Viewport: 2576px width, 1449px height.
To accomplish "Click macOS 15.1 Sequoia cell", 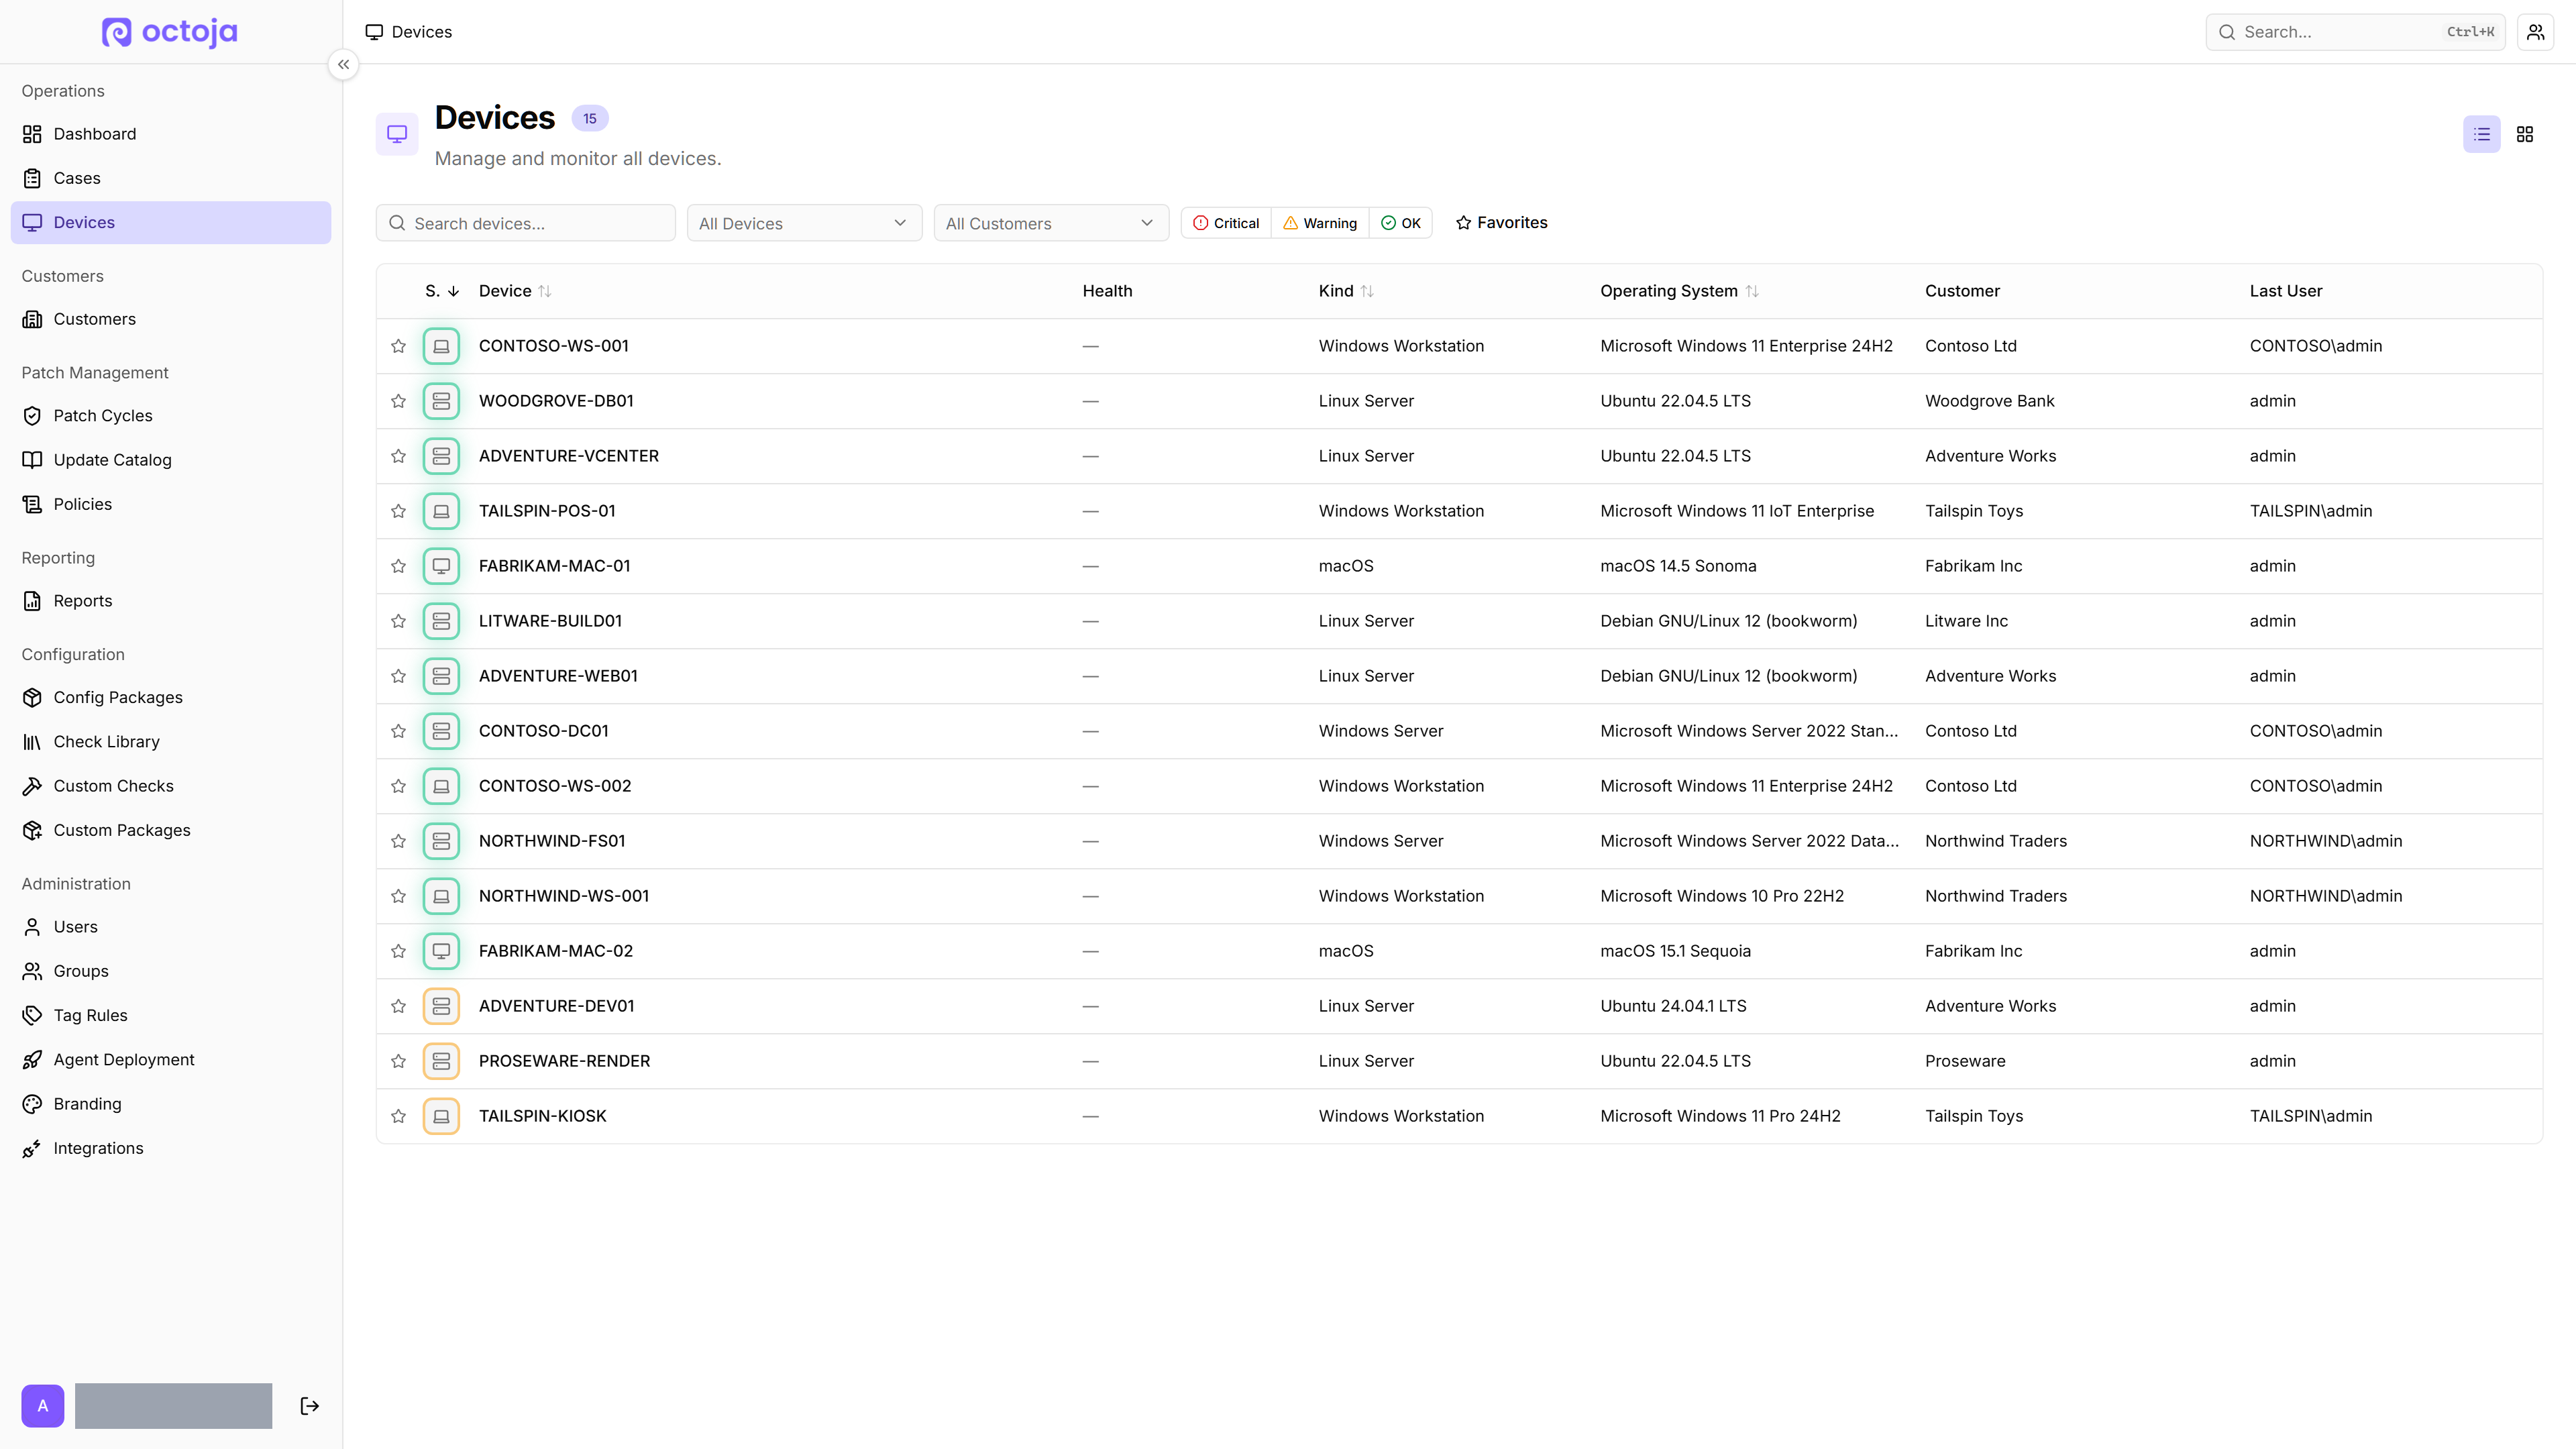I will 1675,951.
